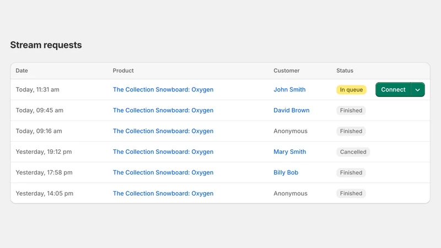
Task: Open product link in 09:16 am row
Action: tap(163, 131)
